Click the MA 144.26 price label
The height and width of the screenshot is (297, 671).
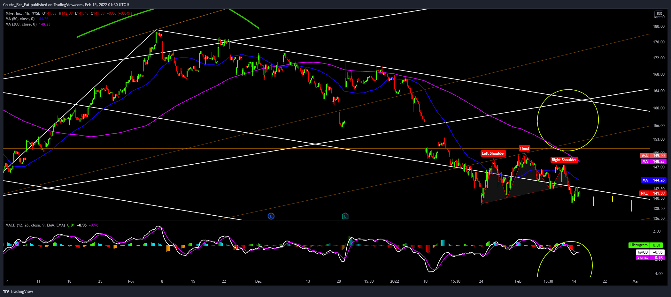pyautogui.click(x=653, y=180)
